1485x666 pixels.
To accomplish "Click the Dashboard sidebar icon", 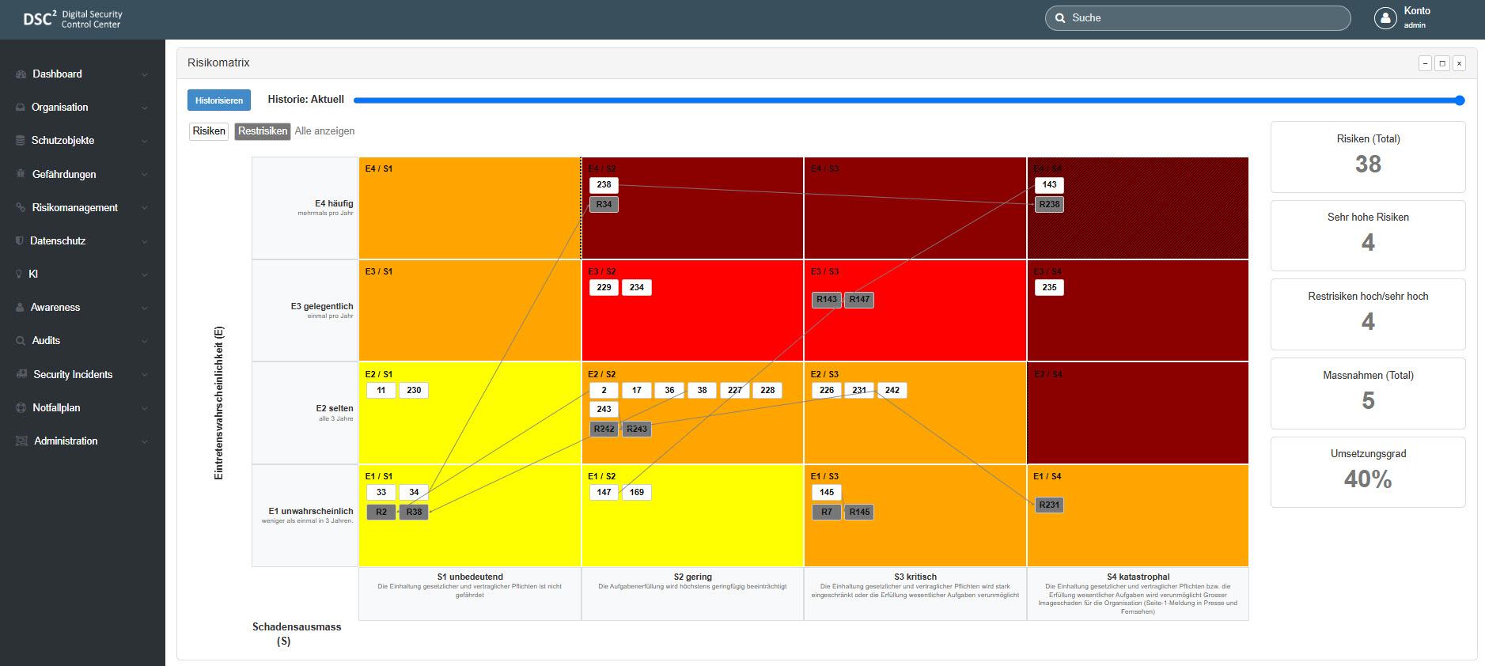I will (21, 74).
